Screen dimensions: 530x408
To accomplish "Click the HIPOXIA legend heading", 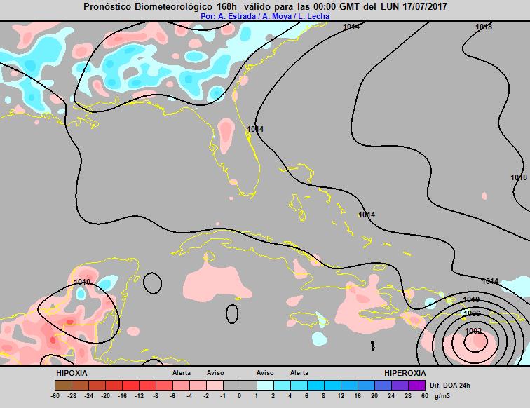I will (72, 373).
